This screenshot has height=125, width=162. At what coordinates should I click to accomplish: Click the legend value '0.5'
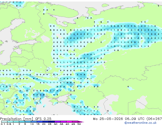point(9,124)
